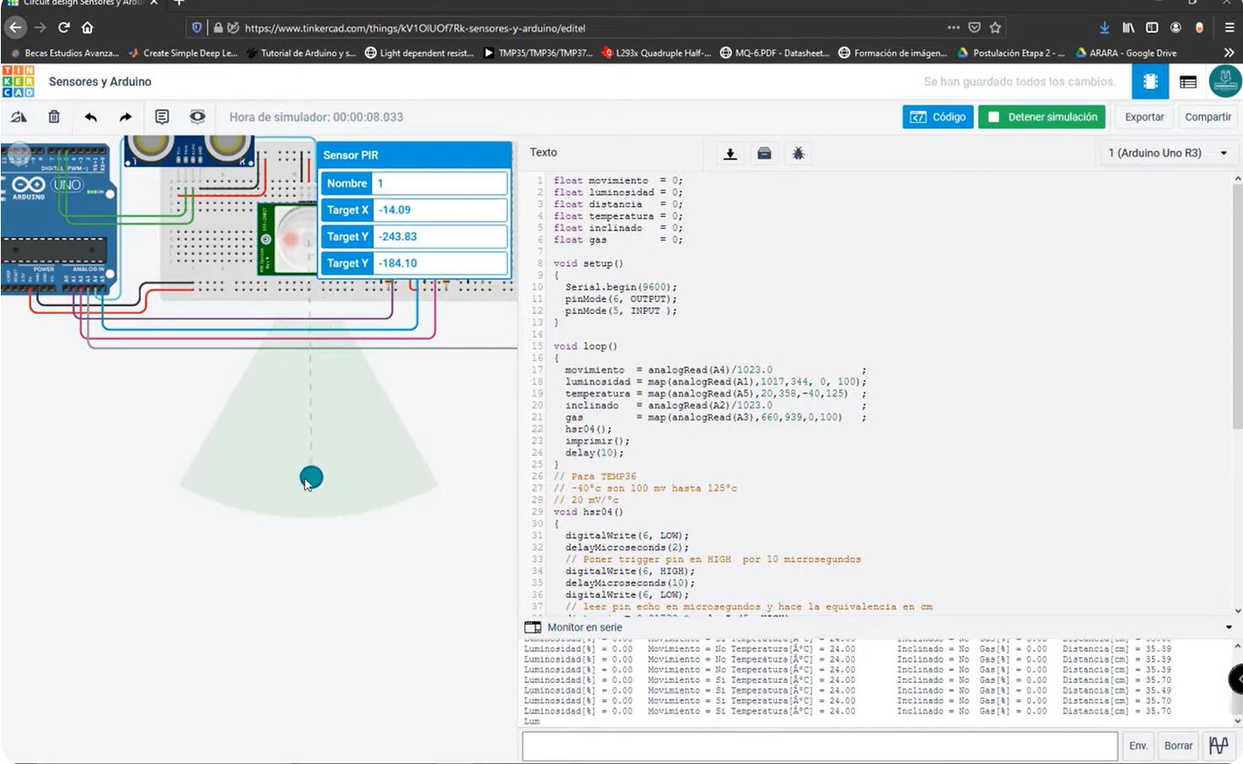Open the libraries drawer icon
This screenshot has height=764, width=1243.
tap(764, 154)
